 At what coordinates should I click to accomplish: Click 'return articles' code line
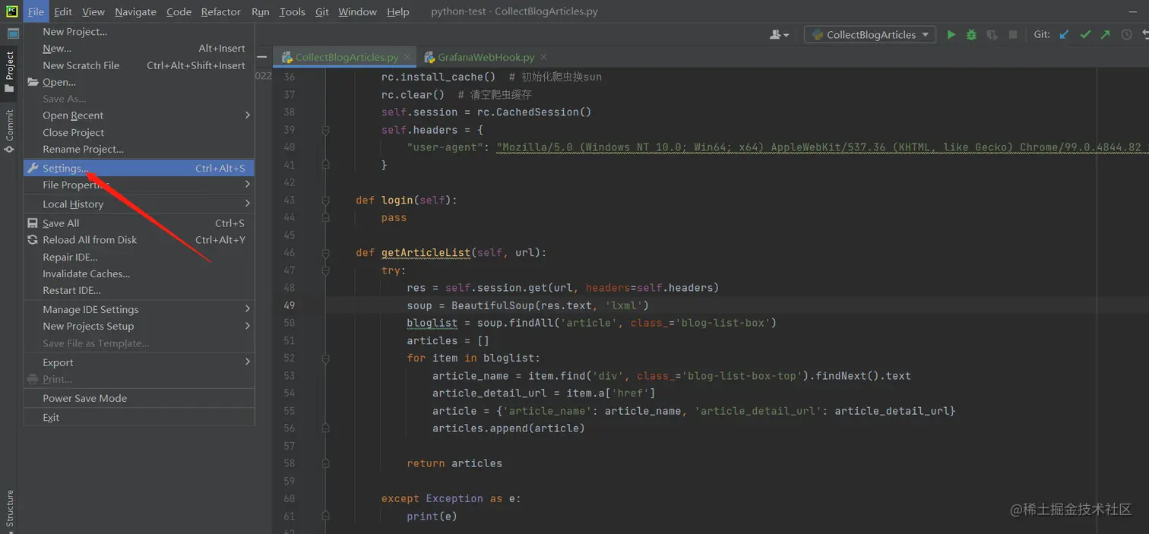[454, 463]
